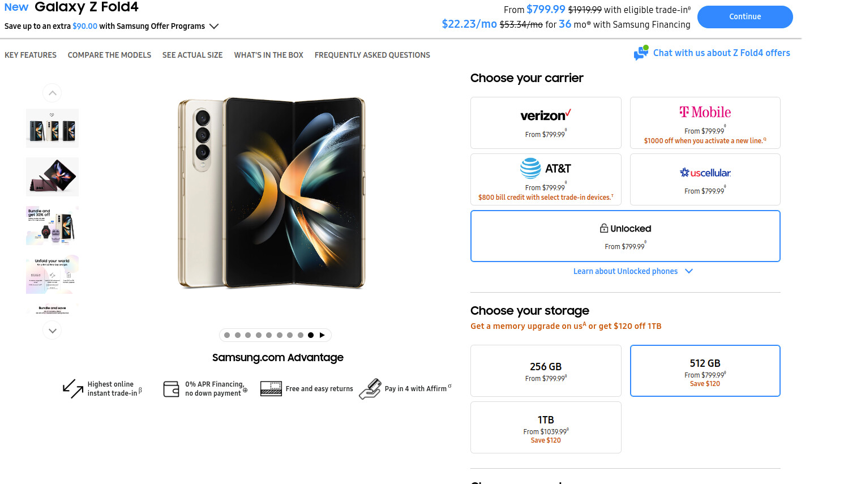
Task: Pick the 256 GB storage option
Action: [546, 371]
